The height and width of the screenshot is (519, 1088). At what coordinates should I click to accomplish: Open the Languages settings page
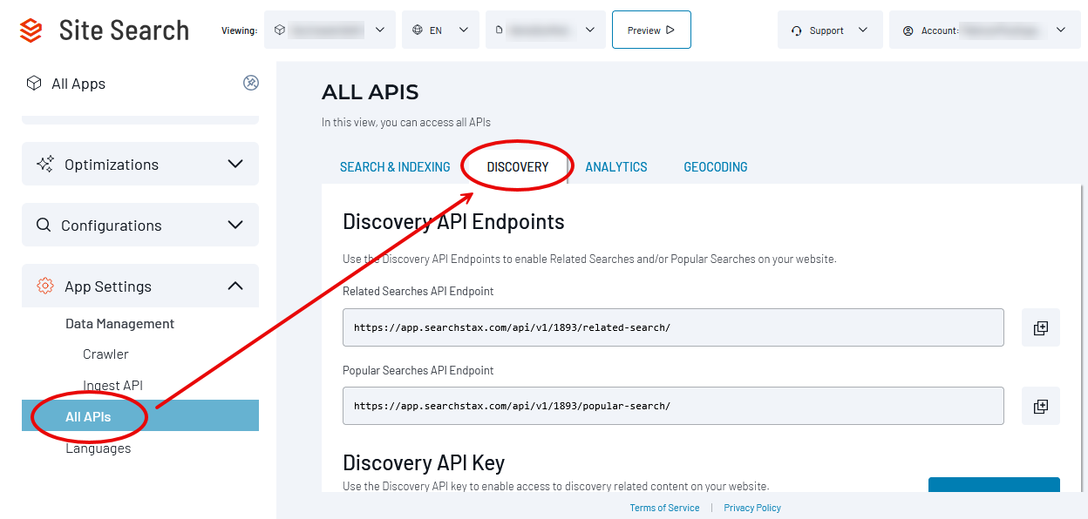coord(99,448)
